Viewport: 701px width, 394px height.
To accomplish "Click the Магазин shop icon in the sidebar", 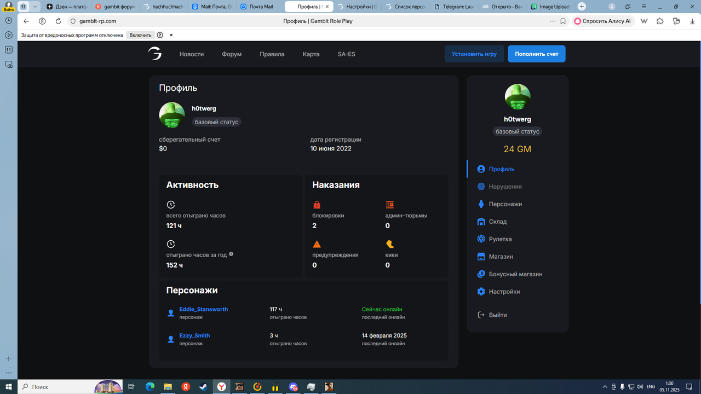I will [x=481, y=257].
